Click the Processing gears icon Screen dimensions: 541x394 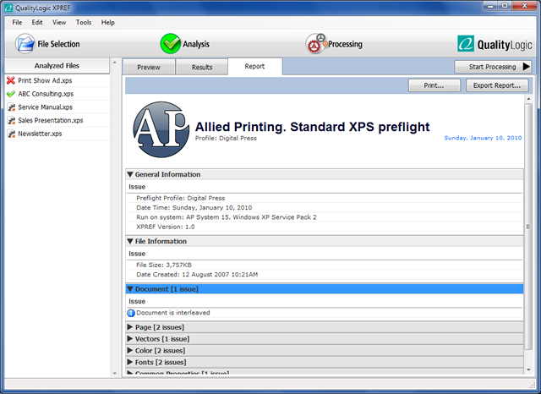point(315,43)
